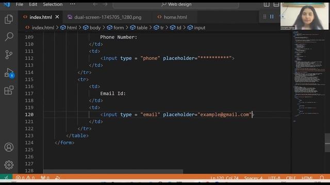
Task: Open the Explorer view in activity bar
Action: click(9, 19)
